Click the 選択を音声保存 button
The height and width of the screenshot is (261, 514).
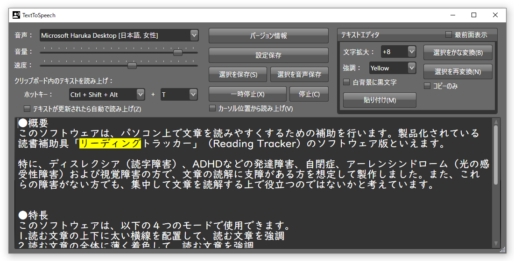click(x=299, y=75)
